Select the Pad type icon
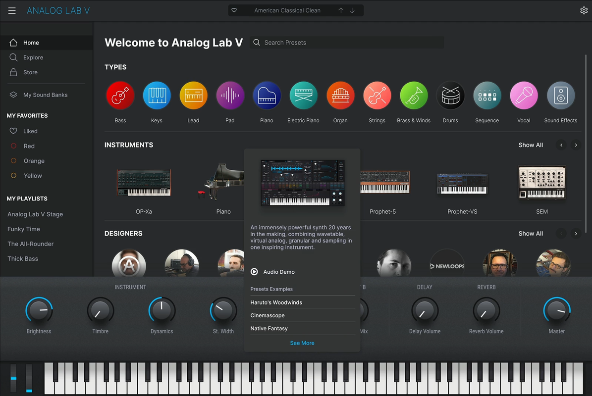 (230, 96)
